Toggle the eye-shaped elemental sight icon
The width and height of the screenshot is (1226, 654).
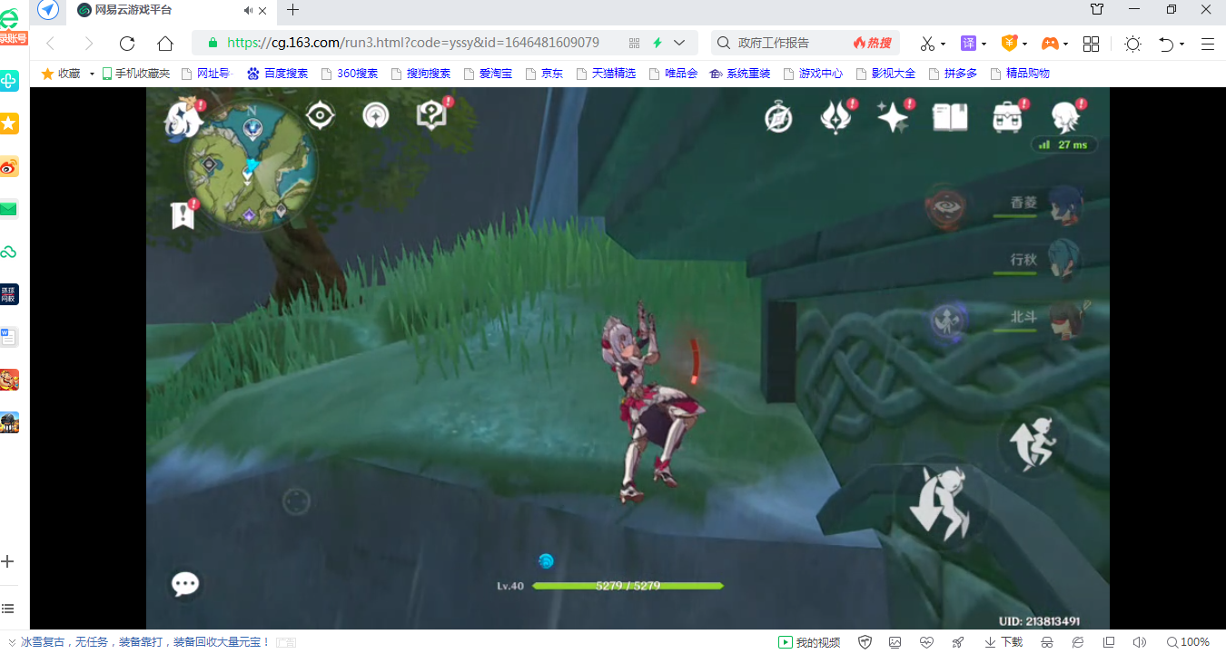tap(320, 115)
